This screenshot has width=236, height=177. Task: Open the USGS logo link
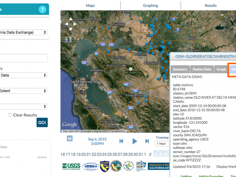[71, 166]
